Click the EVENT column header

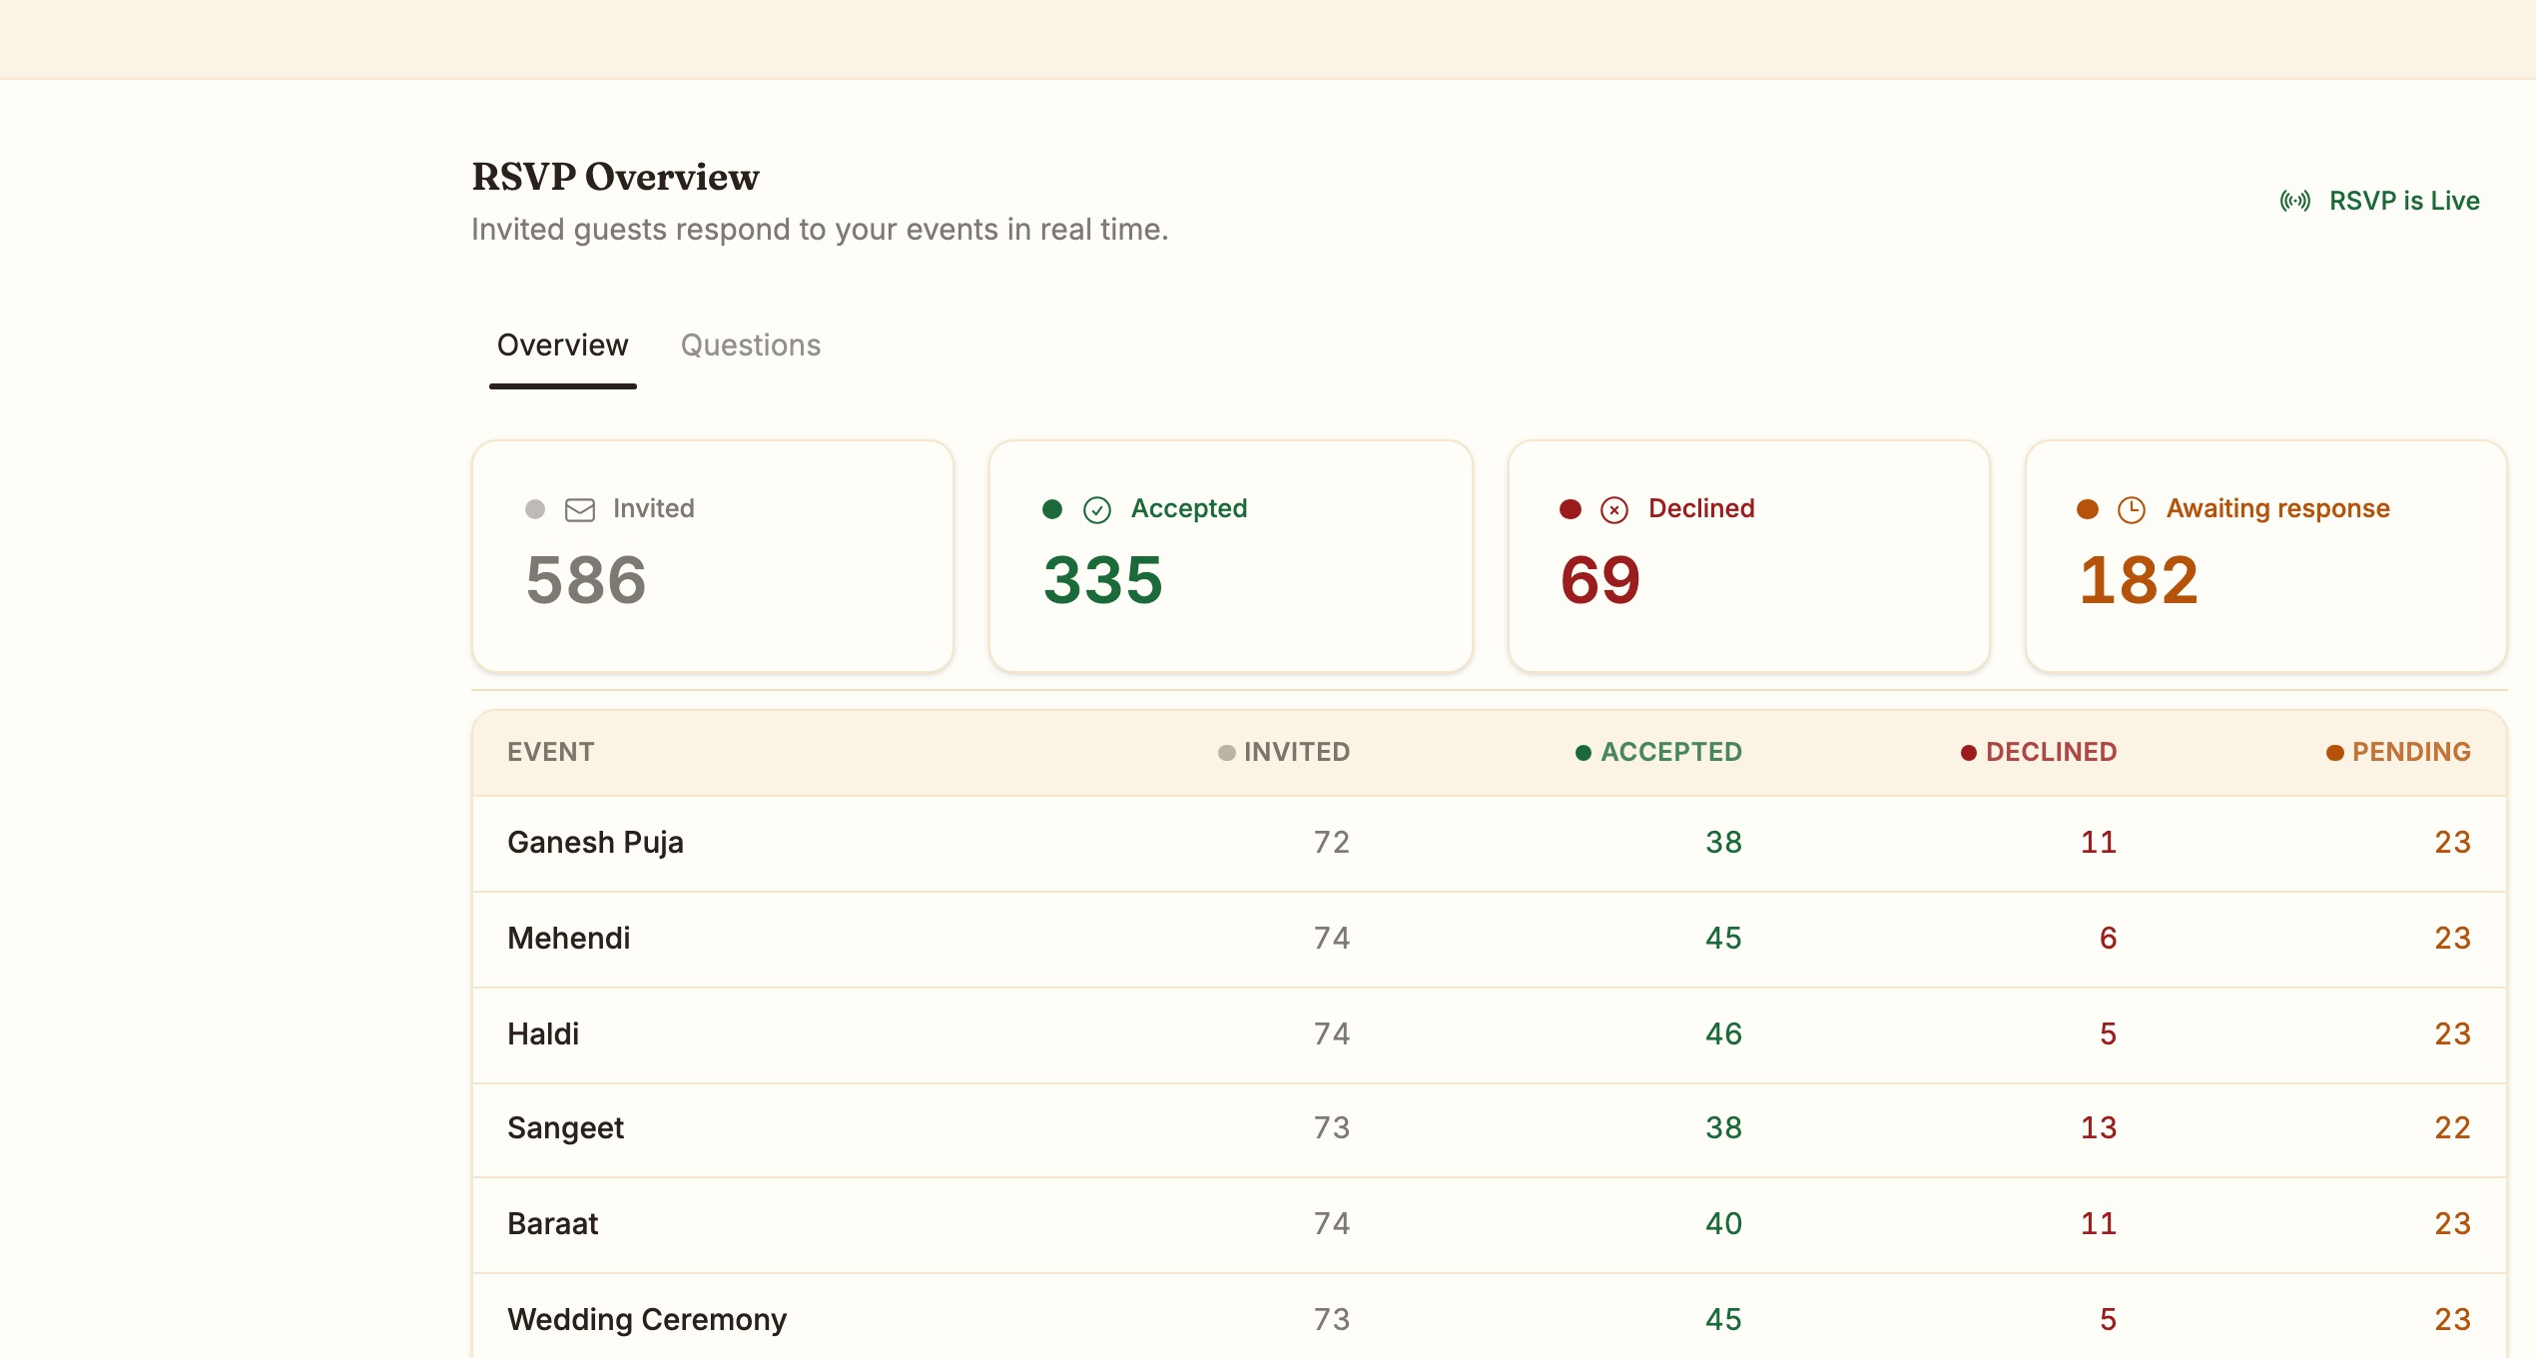pos(551,752)
